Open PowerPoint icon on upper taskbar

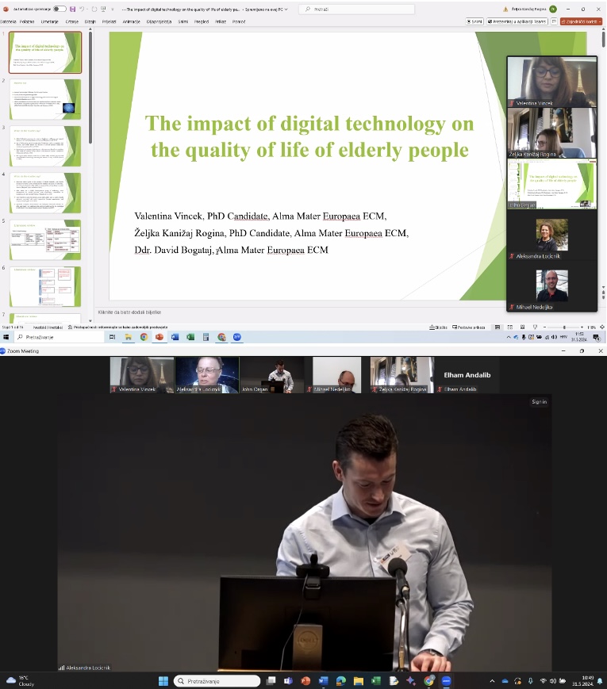coord(159,337)
